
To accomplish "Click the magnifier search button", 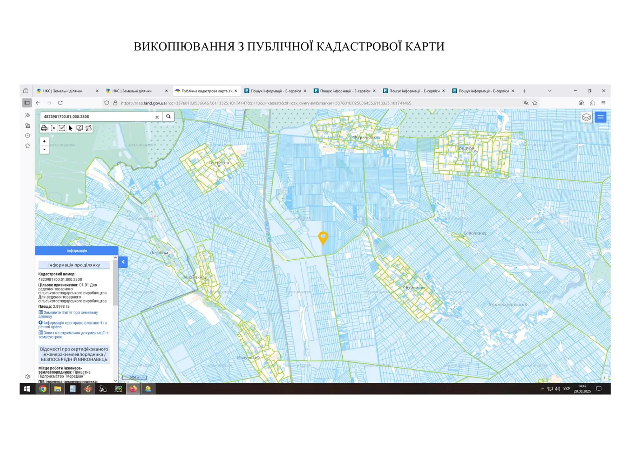I will tap(168, 117).
